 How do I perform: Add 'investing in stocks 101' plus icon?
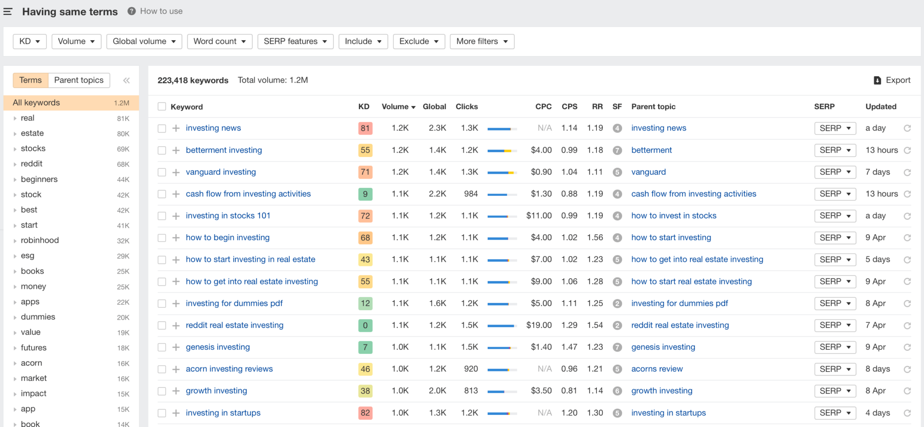click(176, 216)
